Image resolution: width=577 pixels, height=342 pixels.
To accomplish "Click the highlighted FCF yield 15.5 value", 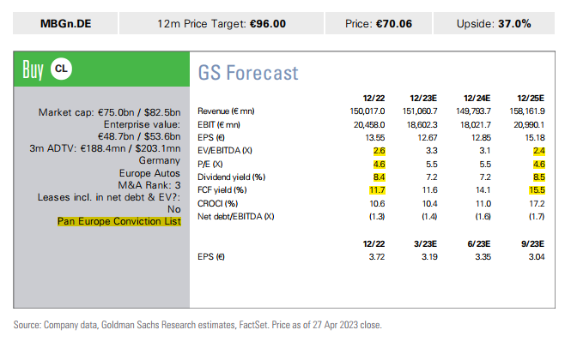I will coord(537,190).
